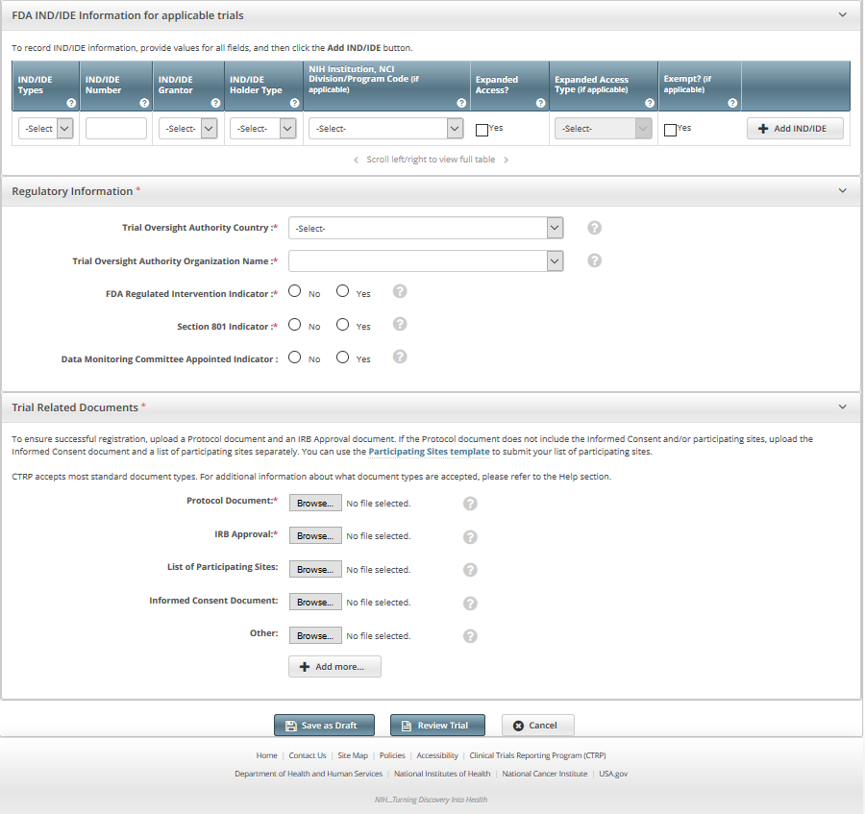The image size is (865, 814).
Task: Cancel the trial registration
Action: point(538,726)
